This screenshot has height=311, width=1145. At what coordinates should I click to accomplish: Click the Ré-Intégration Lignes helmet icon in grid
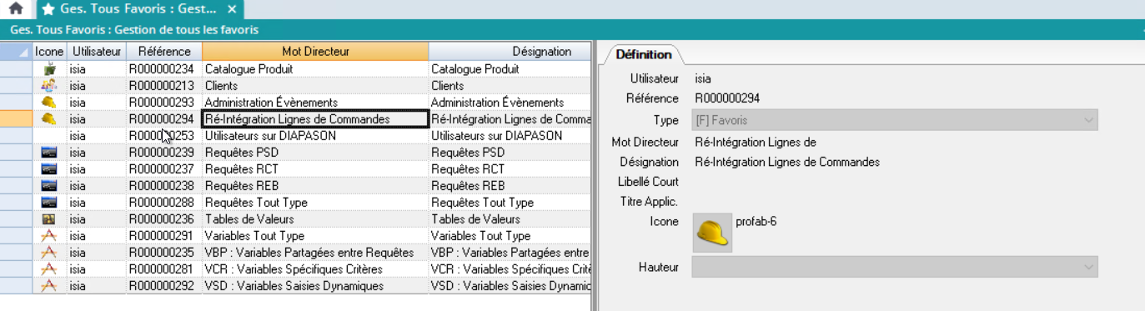coord(49,119)
